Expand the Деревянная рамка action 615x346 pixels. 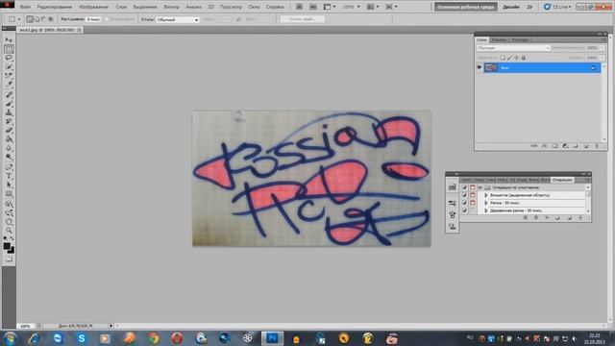(x=486, y=210)
